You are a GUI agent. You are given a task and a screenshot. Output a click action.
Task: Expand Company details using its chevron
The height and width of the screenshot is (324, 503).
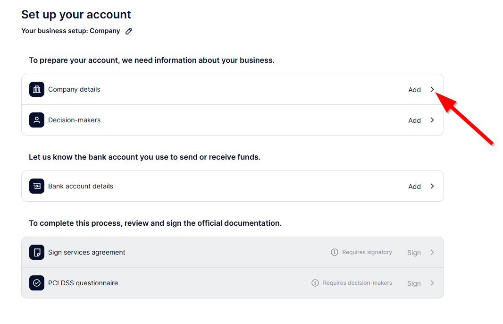(x=432, y=89)
